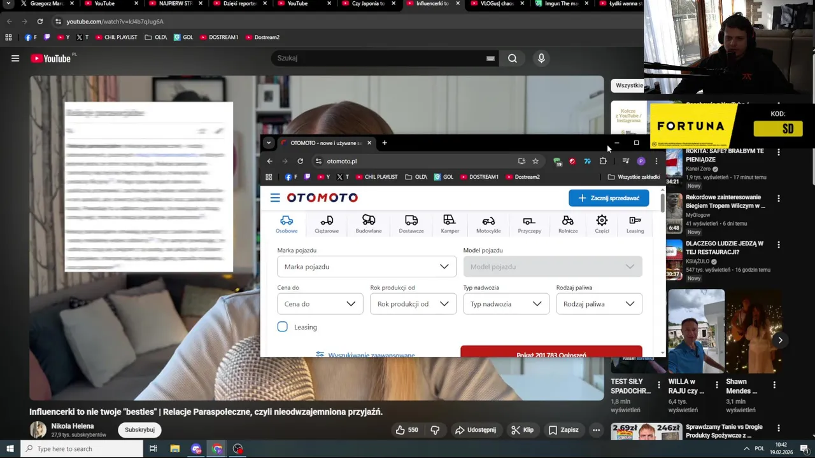Screen dimensions: 815x458
Task: Open the DLACZEGO LUDZIE JEDZĄ video thumbnail
Action: click(x=674, y=259)
